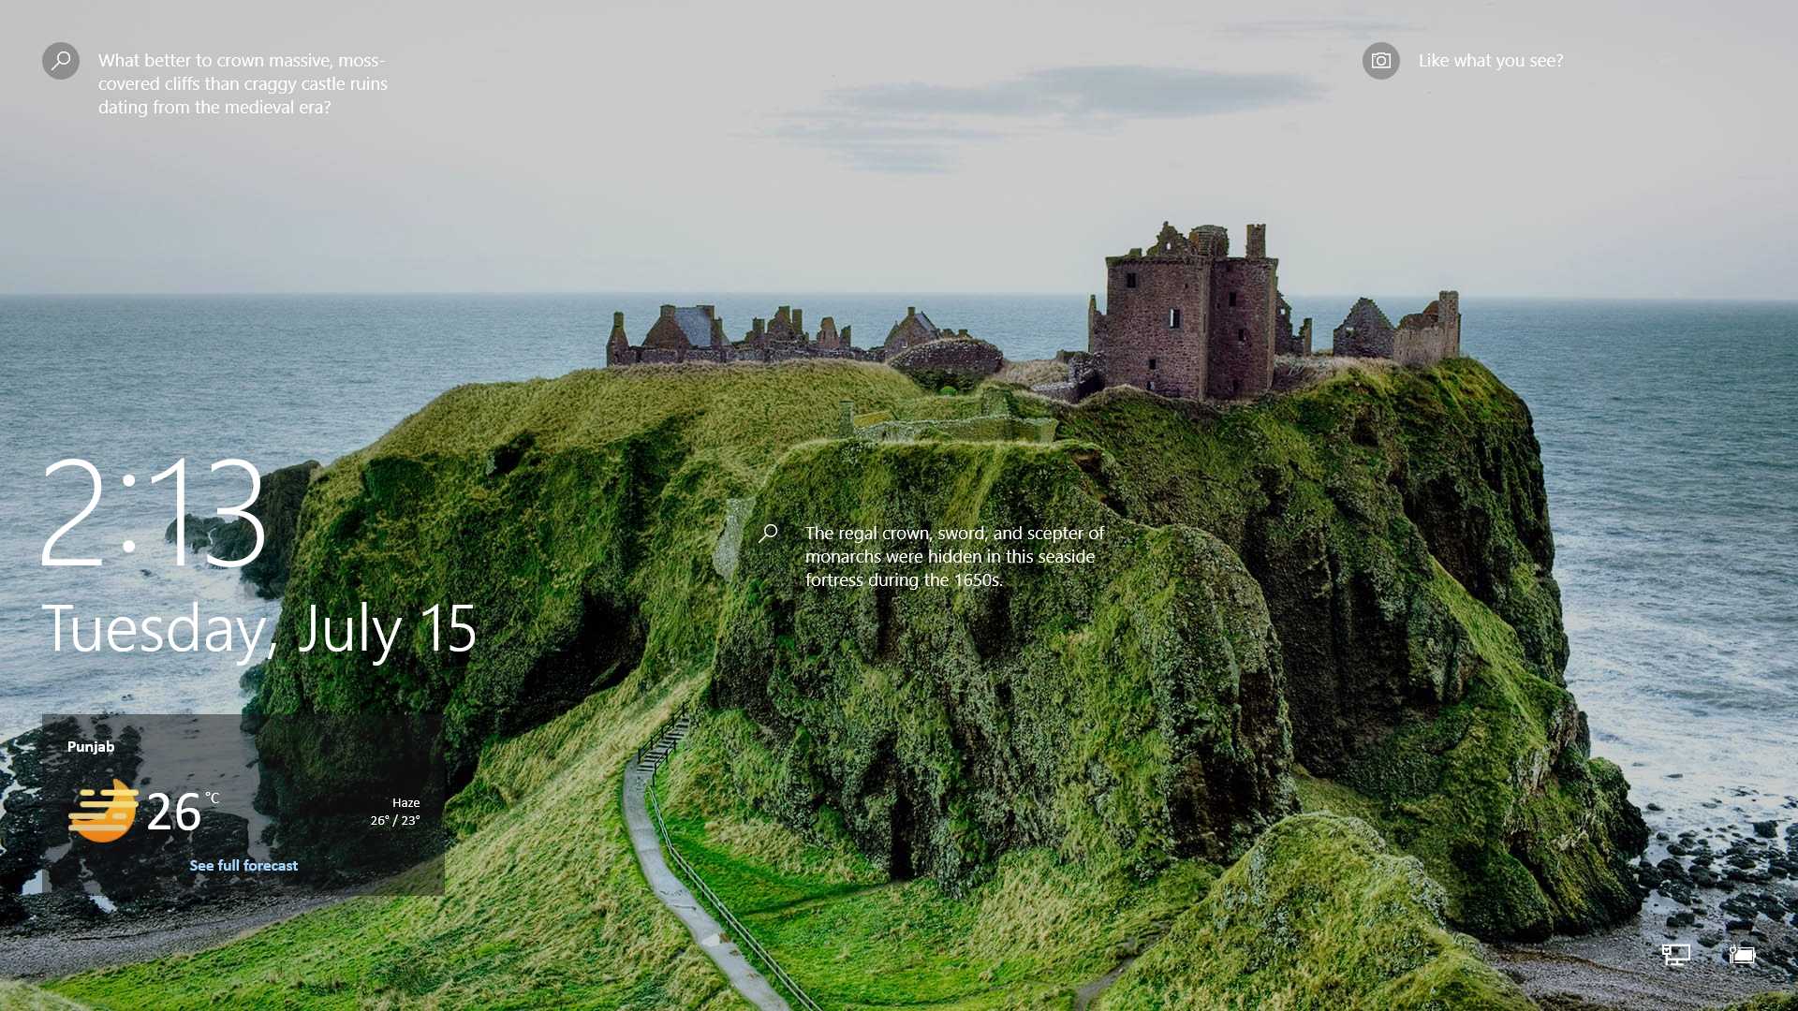Click the Punjab location label in the weather widget
Viewport: 1798px width, 1011px height.
(x=91, y=746)
